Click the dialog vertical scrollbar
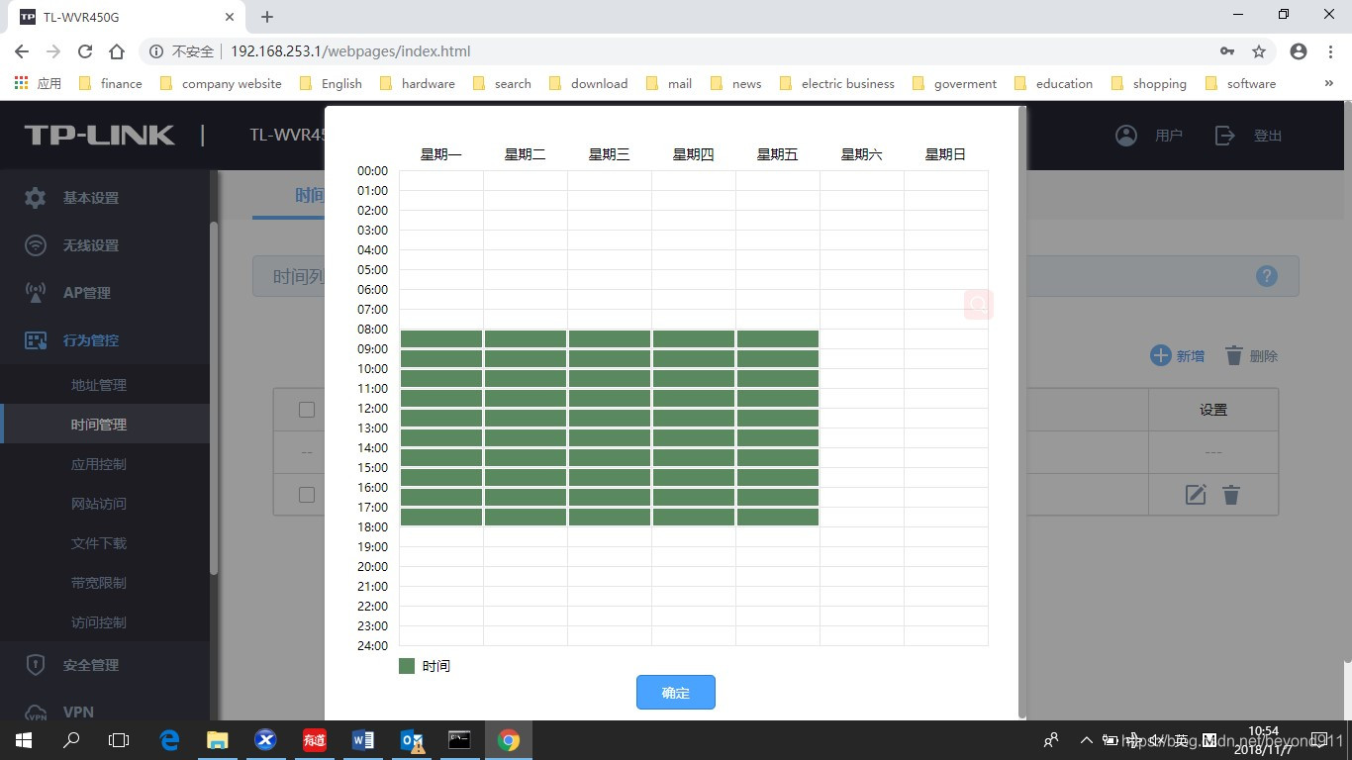Image resolution: width=1352 pixels, height=760 pixels. 1021,413
